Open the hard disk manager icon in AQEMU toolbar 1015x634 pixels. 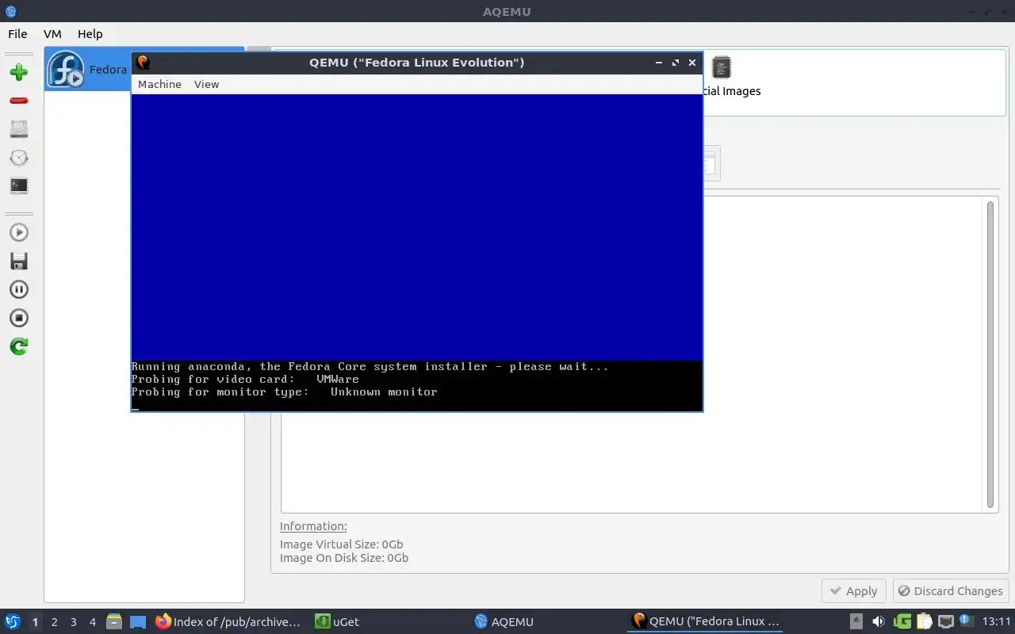[x=19, y=129]
